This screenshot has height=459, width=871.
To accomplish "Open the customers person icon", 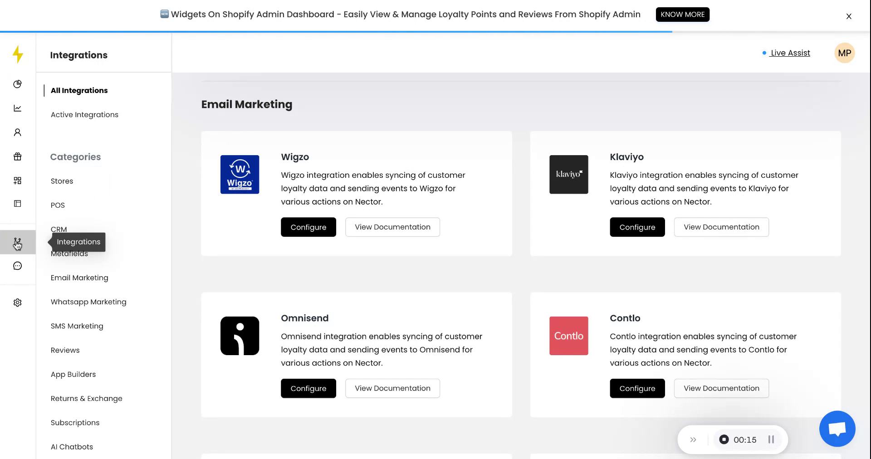I will (x=18, y=132).
